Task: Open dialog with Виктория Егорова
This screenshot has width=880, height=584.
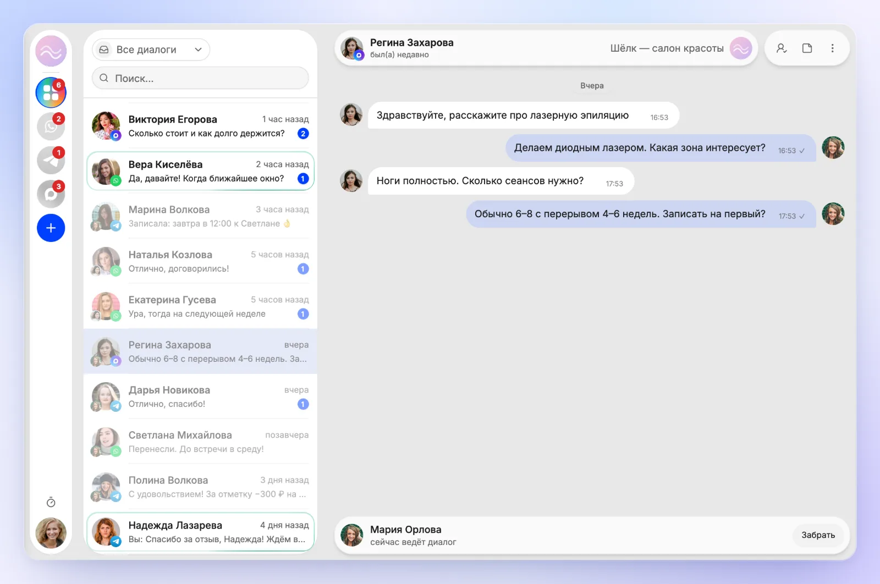Action: click(x=200, y=126)
